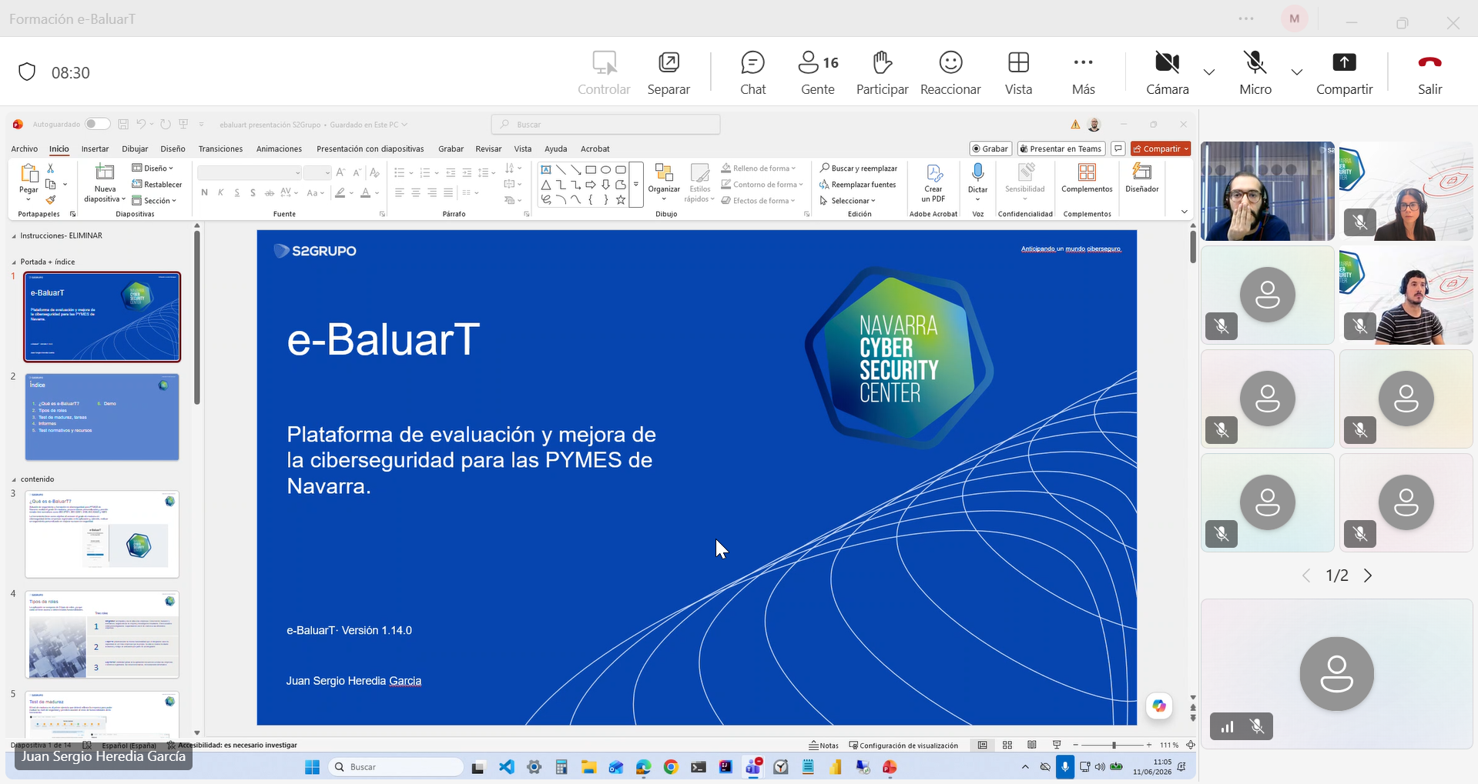Screen dimensions: 1478x784
Task: Click Restablecer in the Diapositivas group
Action: click(157, 184)
